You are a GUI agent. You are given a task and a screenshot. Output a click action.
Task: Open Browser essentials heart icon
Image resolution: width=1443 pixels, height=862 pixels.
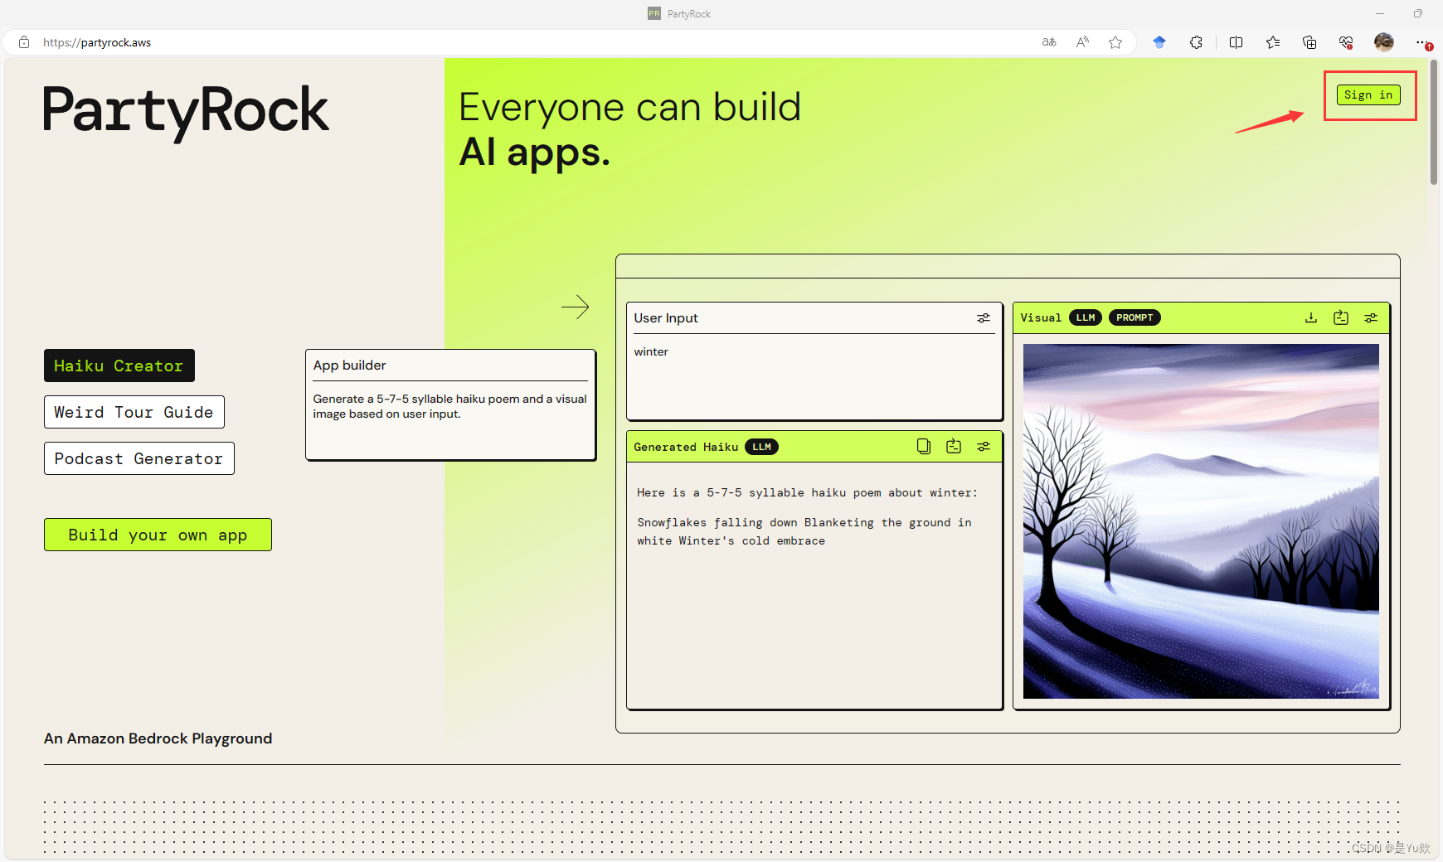point(1346,42)
